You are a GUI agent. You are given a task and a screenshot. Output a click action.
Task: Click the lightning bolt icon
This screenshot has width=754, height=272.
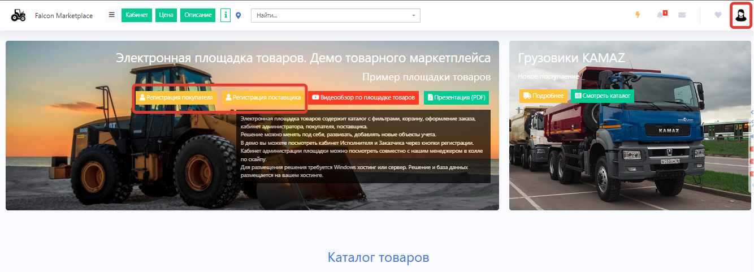tap(638, 15)
